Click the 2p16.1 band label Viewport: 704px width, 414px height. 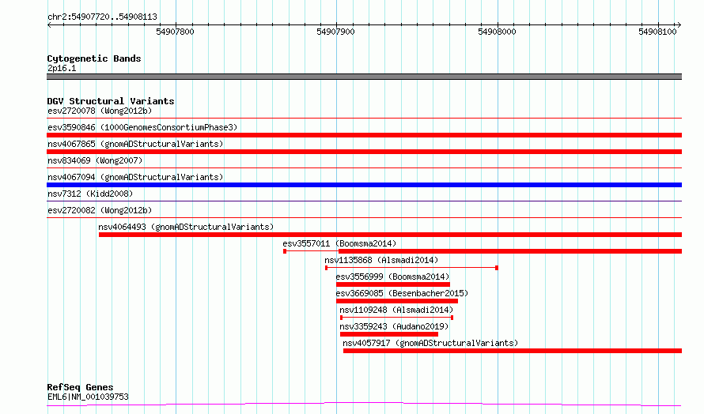(x=62, y=68)
